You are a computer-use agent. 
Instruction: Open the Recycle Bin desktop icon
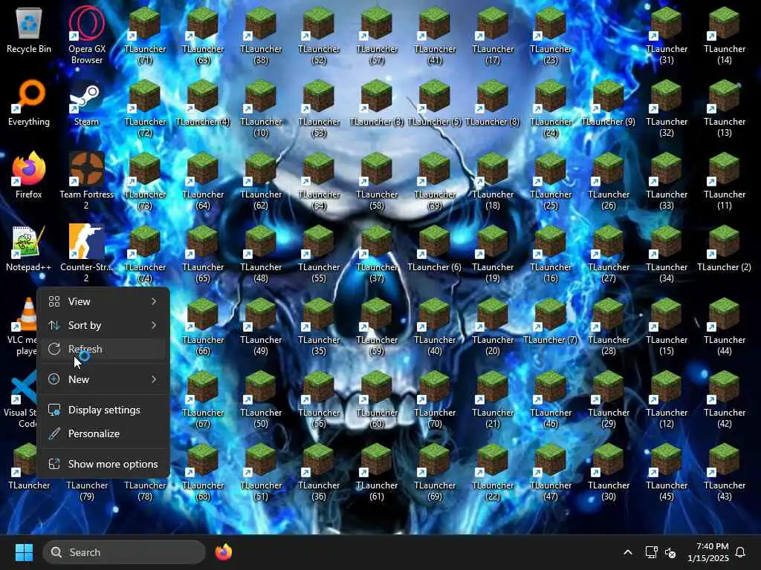click(29, 30)
